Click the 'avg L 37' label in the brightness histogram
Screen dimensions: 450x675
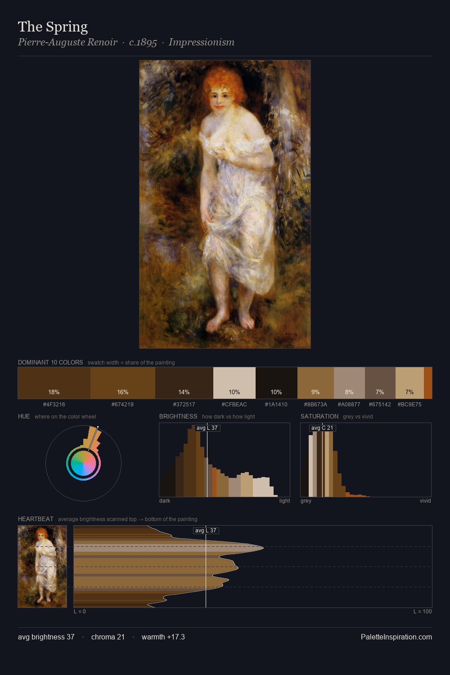207,428
